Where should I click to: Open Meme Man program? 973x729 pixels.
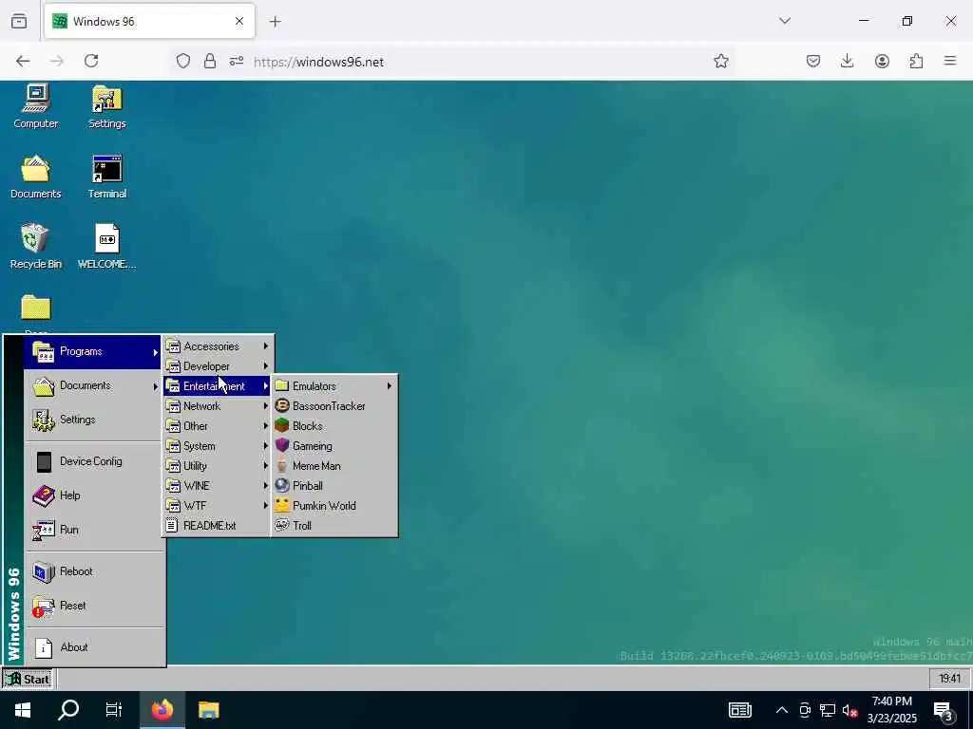coord(334,465)
